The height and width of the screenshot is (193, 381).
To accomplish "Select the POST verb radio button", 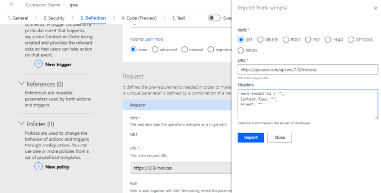I will [x=286, y=40].
